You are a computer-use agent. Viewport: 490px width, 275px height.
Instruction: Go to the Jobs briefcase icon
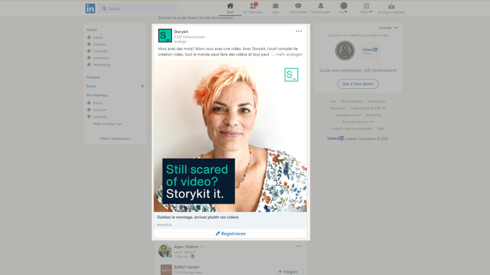276,6
